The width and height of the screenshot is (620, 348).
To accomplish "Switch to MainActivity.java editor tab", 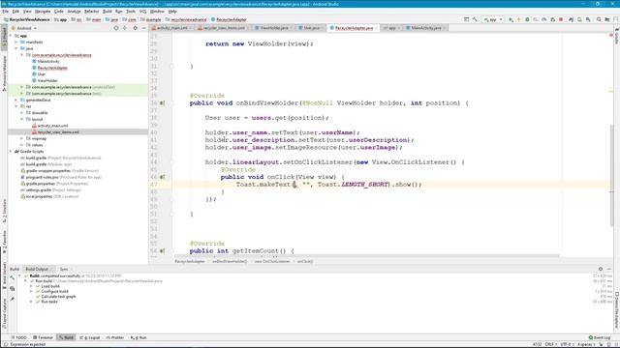I will click(426, 28).
